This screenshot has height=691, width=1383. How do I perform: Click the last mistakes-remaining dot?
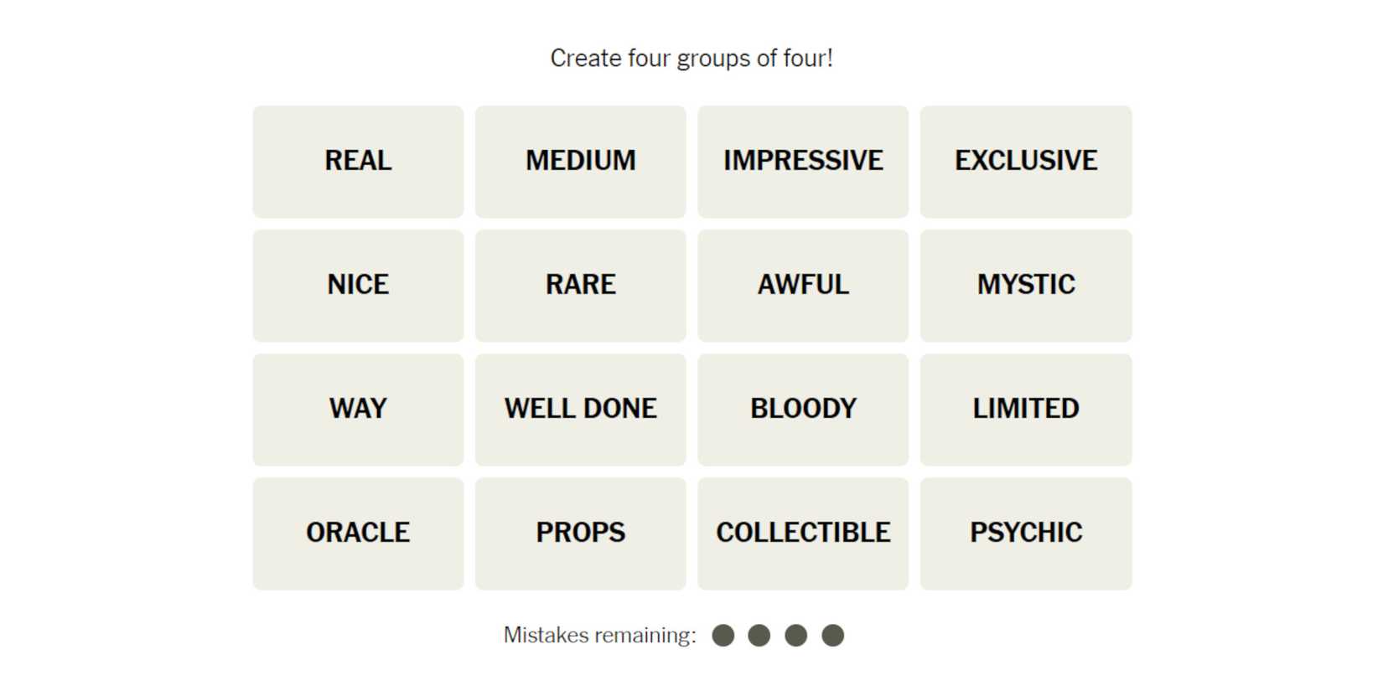coord(832,636)
